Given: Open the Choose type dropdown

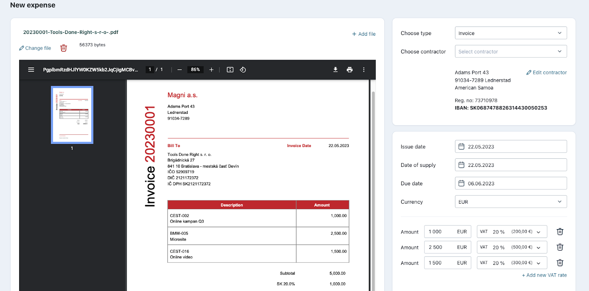Looking at the screenshot, I should tap(511, 33).
